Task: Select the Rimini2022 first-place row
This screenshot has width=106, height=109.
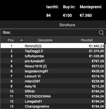Action: click(52, 46)
